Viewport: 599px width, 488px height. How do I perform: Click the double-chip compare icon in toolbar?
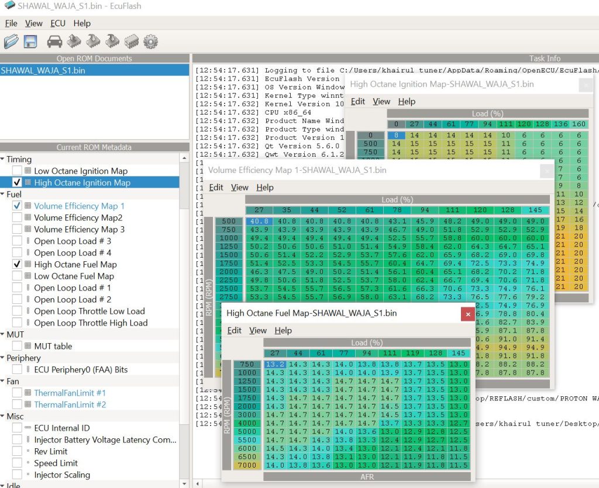132,41
